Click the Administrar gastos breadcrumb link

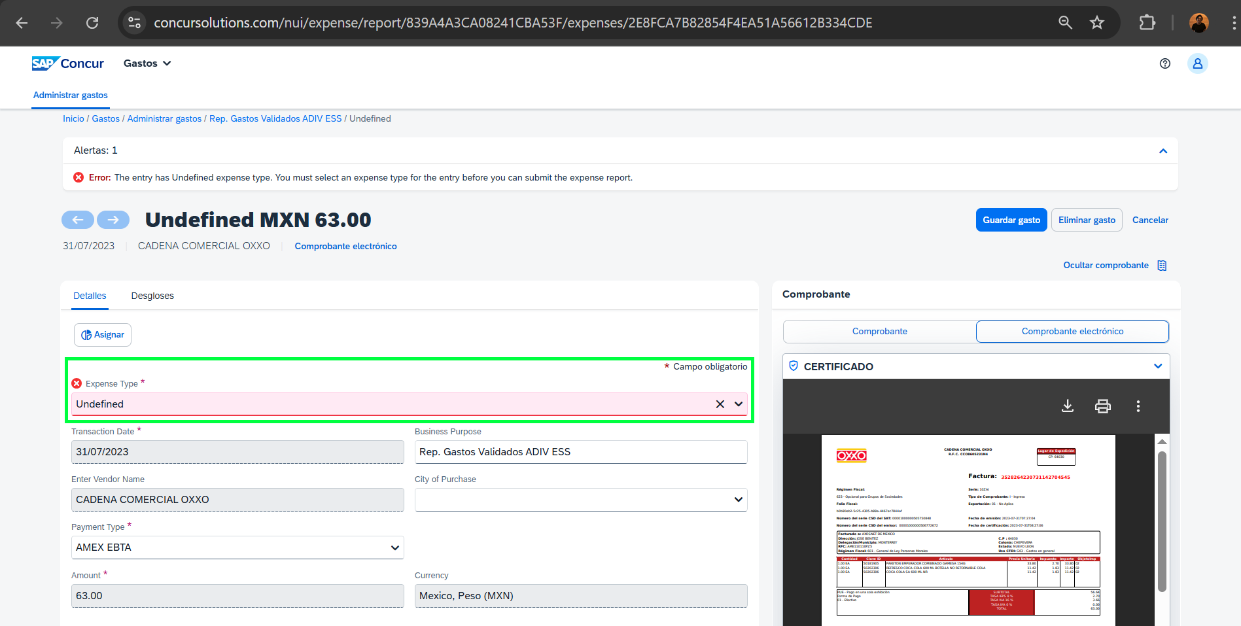pyautogui.click(x=164, y=118)
